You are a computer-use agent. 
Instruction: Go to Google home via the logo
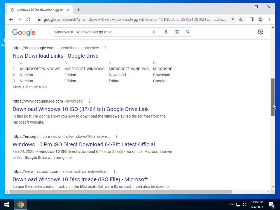click(x=24, y=32)
